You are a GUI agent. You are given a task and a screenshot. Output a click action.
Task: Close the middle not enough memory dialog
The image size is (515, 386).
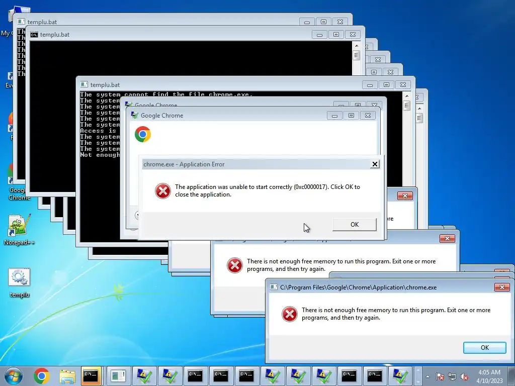447,238
